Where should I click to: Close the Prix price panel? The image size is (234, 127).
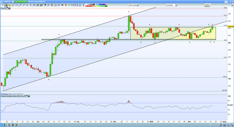(x=9, y=8)
